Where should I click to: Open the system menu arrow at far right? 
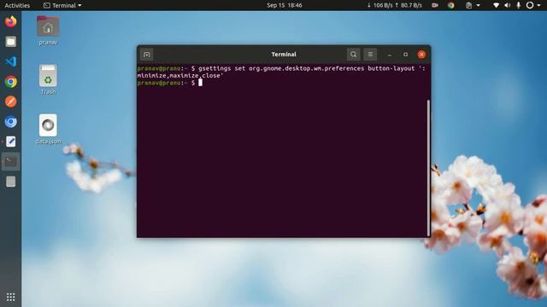tap(539, 5)
